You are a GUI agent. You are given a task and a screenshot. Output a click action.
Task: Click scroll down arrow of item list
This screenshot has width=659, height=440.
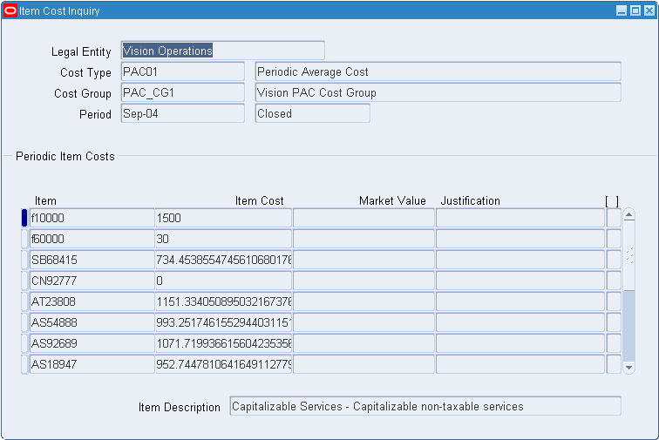(x=628, y=368)
